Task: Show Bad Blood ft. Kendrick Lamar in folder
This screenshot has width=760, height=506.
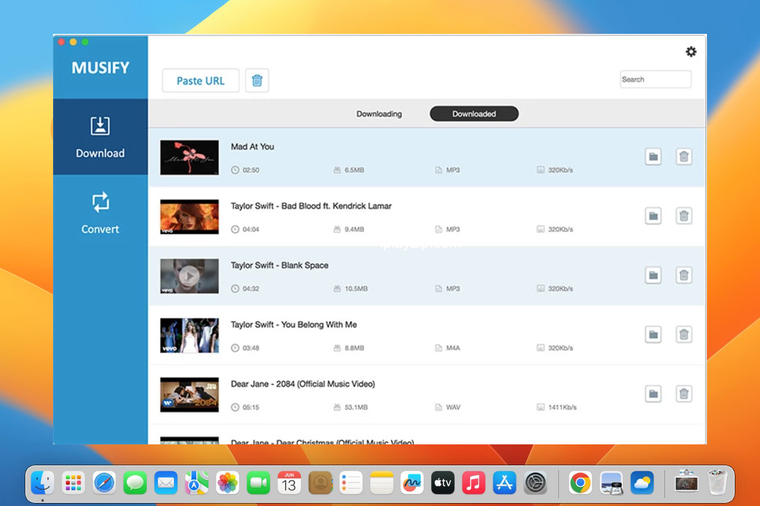Action: [653, 216]
